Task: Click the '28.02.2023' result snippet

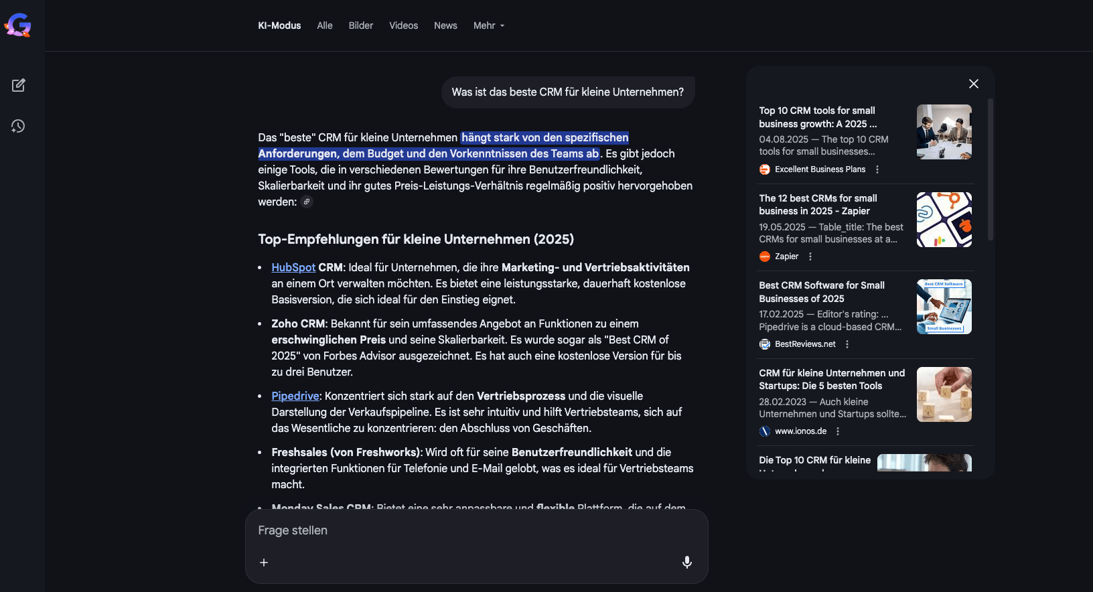Action: tap(832, 408)
